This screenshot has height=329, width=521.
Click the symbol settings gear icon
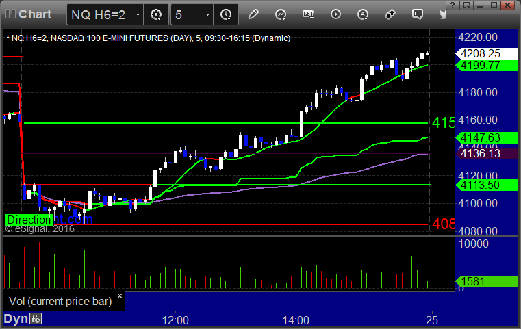click(x=156, y=14)
